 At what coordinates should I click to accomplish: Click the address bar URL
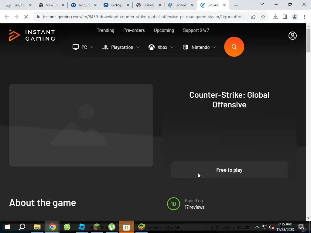(145, 17)
